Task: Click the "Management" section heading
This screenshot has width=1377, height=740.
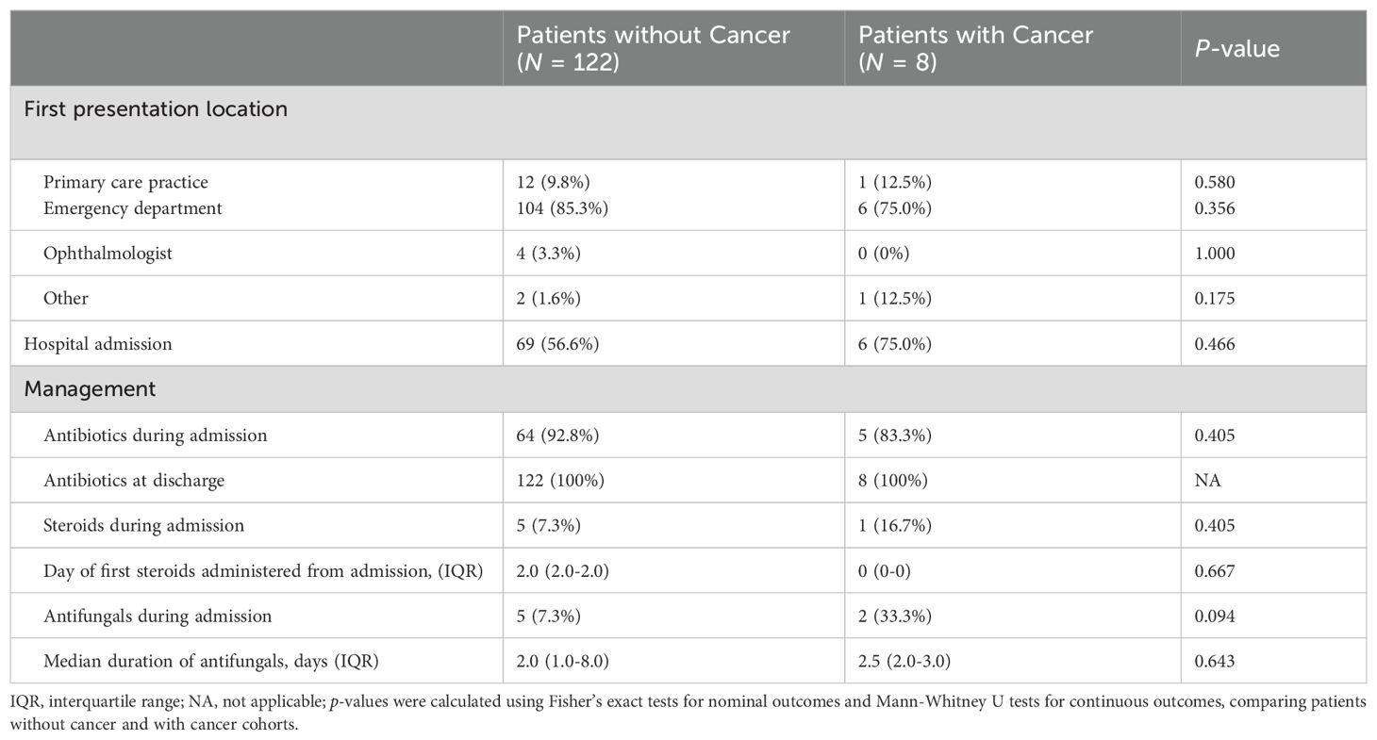Action: [x=90, y=388]
